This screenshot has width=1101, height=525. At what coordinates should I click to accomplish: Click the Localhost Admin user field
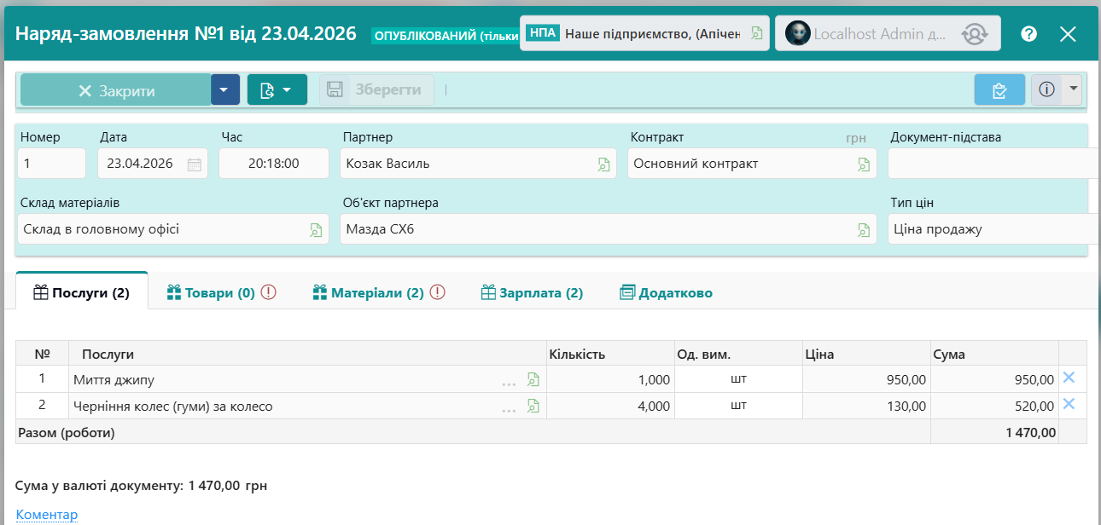[x=886, y=34]
